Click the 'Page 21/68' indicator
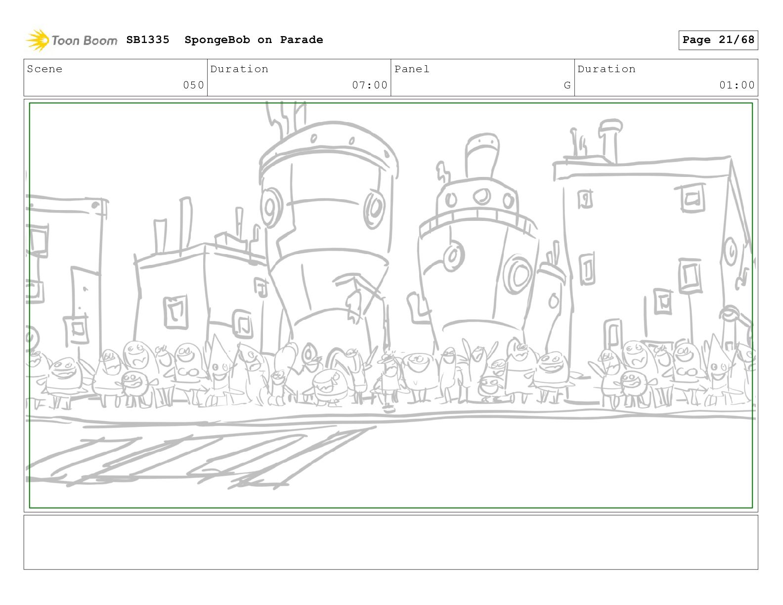The height and width of the screenshot is (605, 783). tap(718, 40)
